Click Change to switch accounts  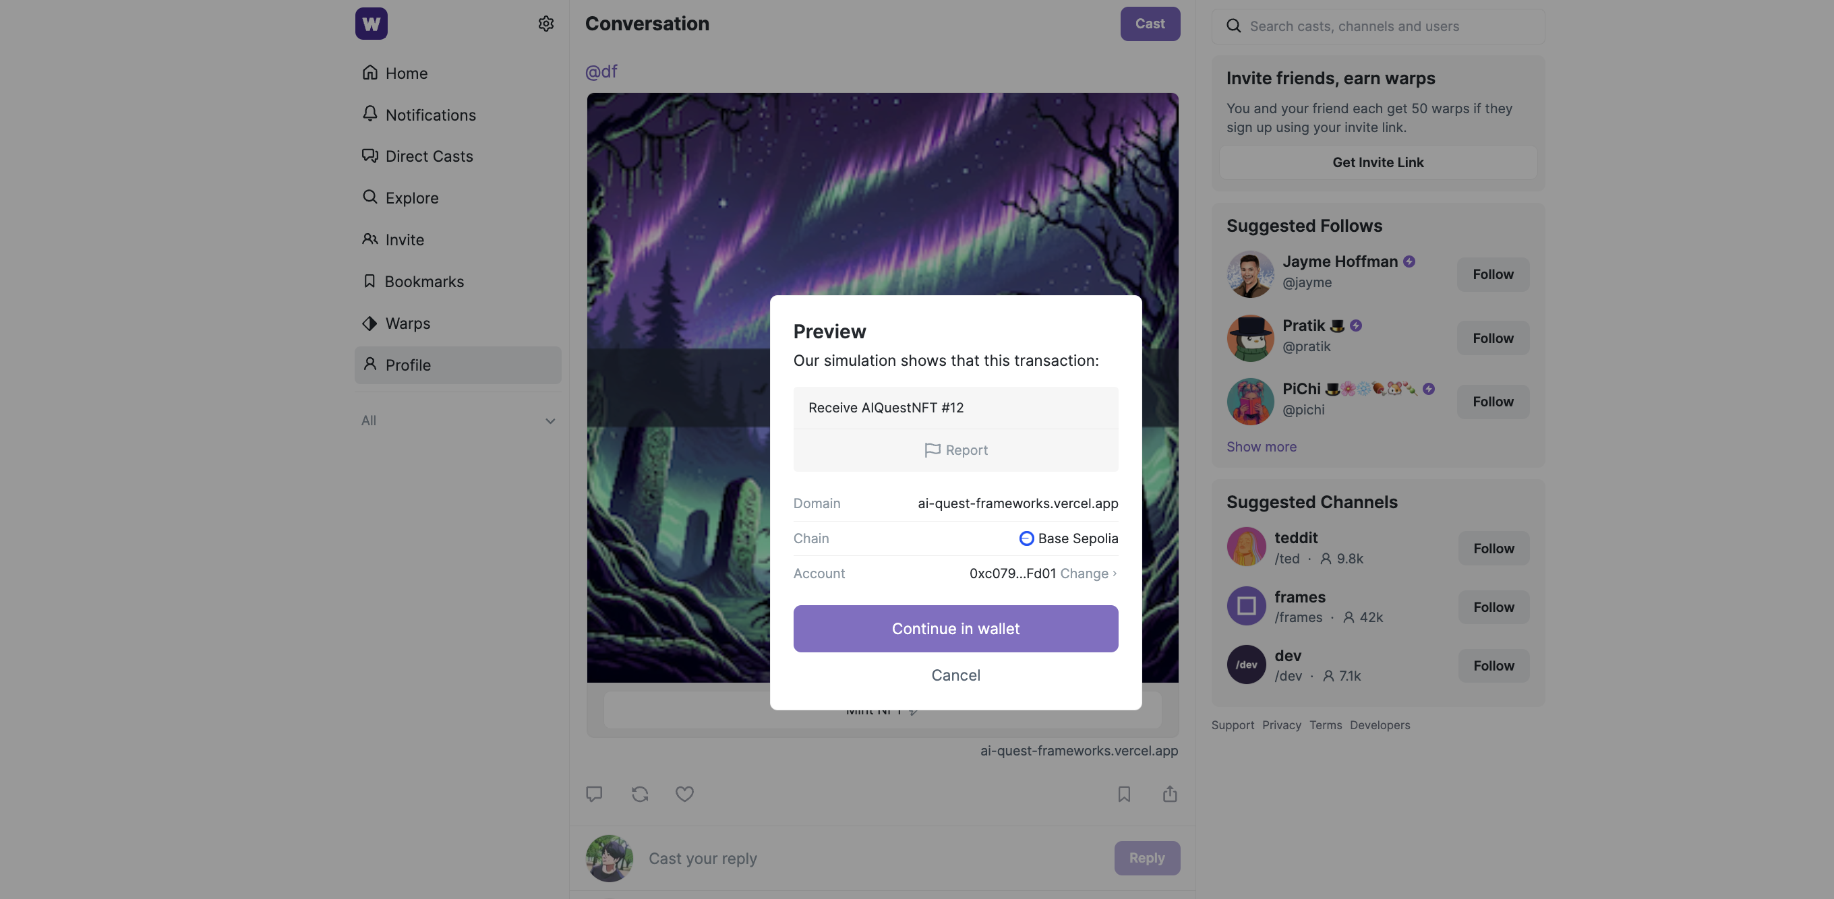tap(1084, 573)
